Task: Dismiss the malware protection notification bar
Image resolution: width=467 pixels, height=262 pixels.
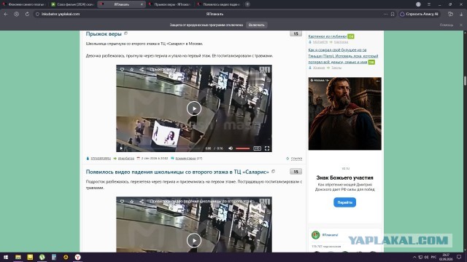Action: [461, 25]
